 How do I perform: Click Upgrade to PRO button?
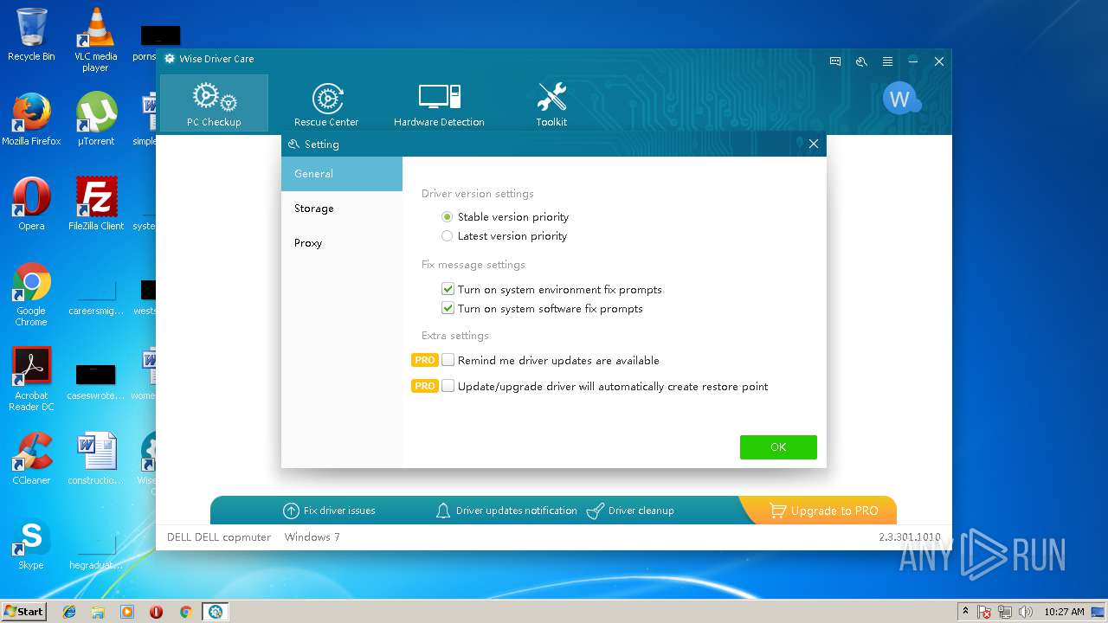823,511
